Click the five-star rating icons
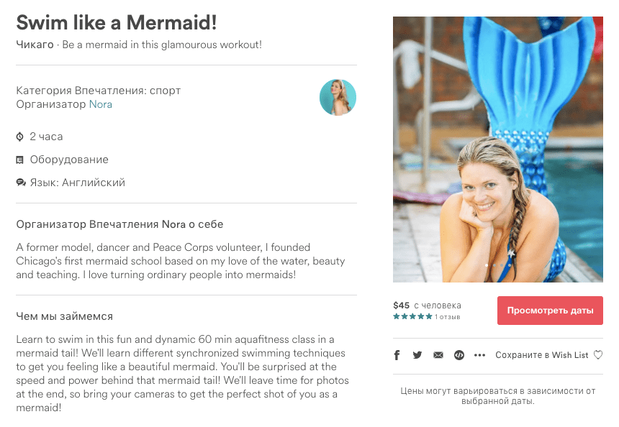The height and width of the screenshot is (427, 619). [413, 317]
